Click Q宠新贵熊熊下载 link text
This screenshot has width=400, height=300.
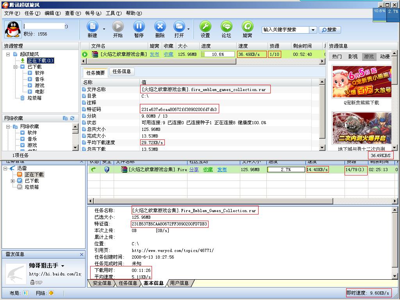point(361,103)
